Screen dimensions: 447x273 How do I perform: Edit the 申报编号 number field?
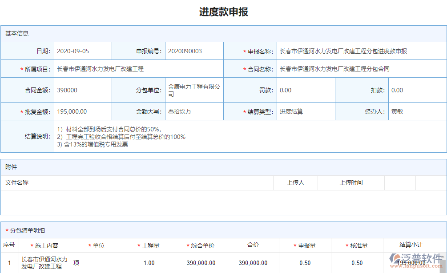193,51
